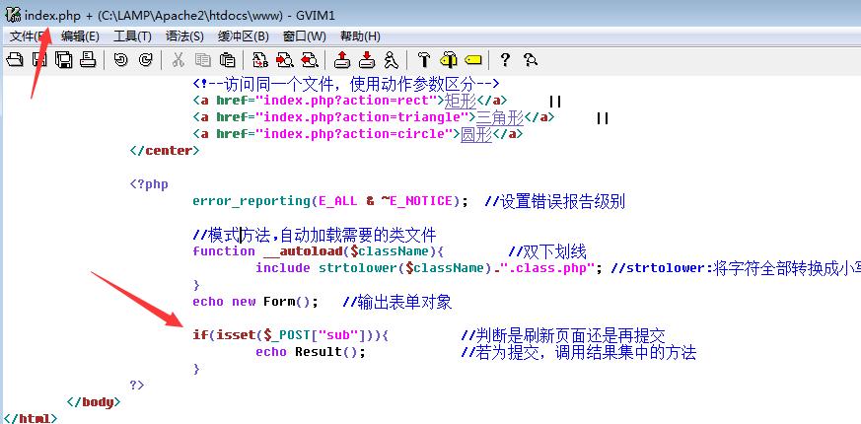861x424 pixels.
Task: Click the Build Tags toolbar icon
Action: 449,59
